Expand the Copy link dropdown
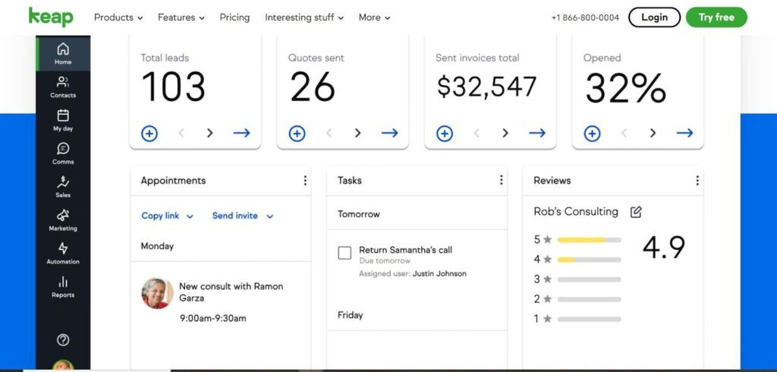This screenshot has height=372, width=777. click(167, 216)
